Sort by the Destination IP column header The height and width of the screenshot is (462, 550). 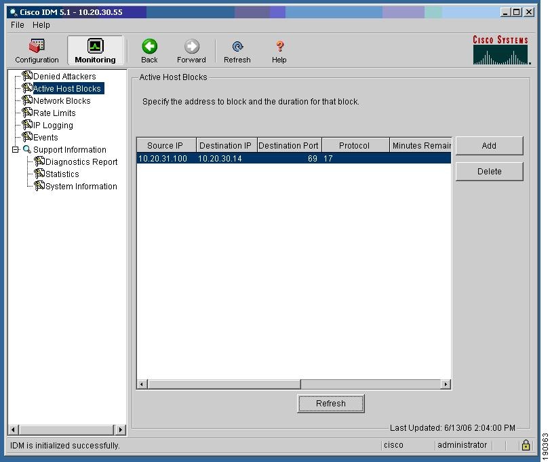[x=227, y=145]
